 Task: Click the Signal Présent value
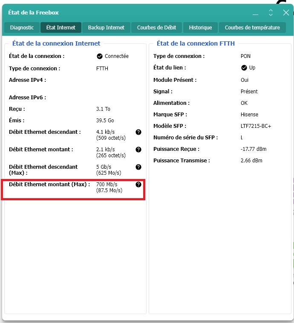coord(249,92)
